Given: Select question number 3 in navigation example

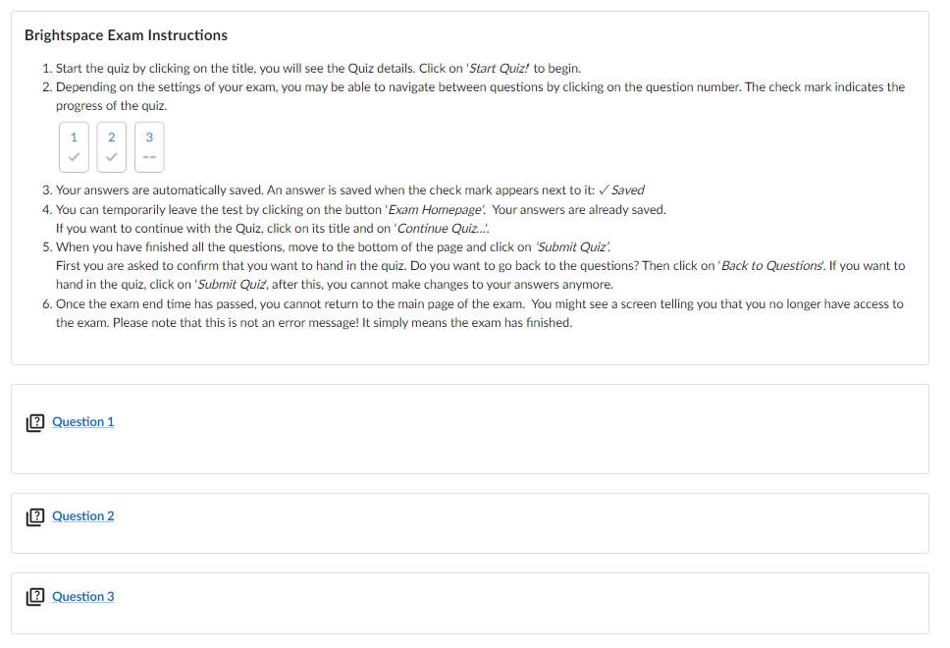Looking at the screenshot, I should 149,137.
